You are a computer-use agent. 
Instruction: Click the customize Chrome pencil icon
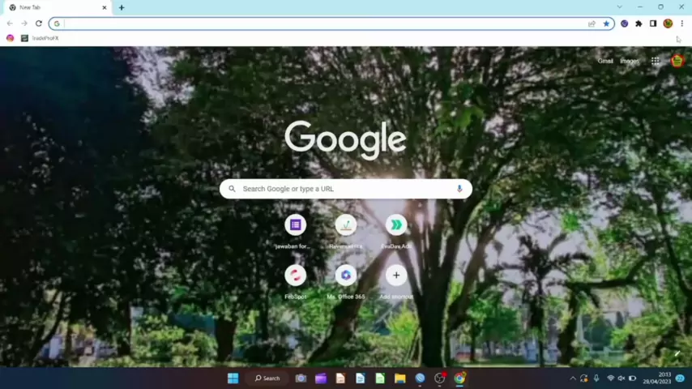click(x=677, y=353)
